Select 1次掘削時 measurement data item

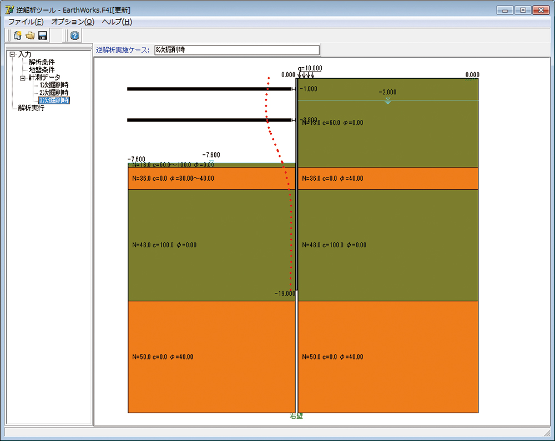click(x=54, y=85)
